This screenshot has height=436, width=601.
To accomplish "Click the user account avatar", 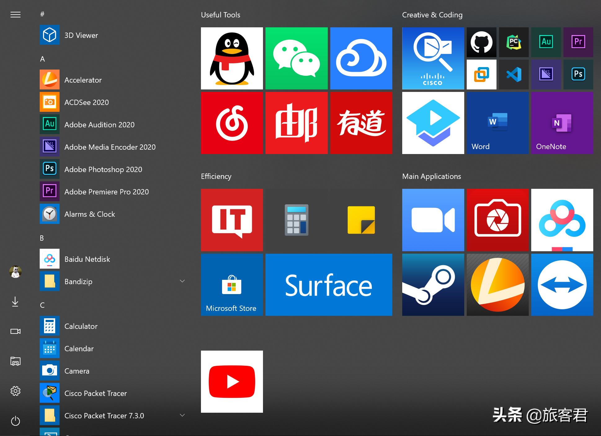I will [15, 272].
